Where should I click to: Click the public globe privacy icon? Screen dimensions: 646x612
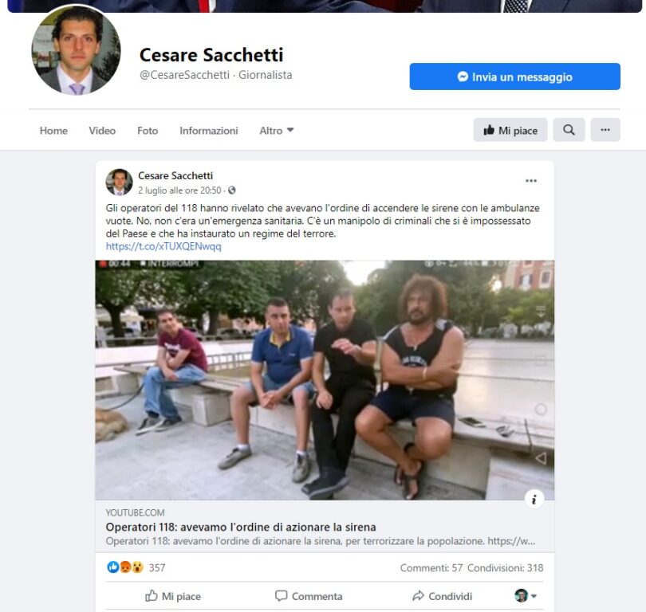coord(232,190)
